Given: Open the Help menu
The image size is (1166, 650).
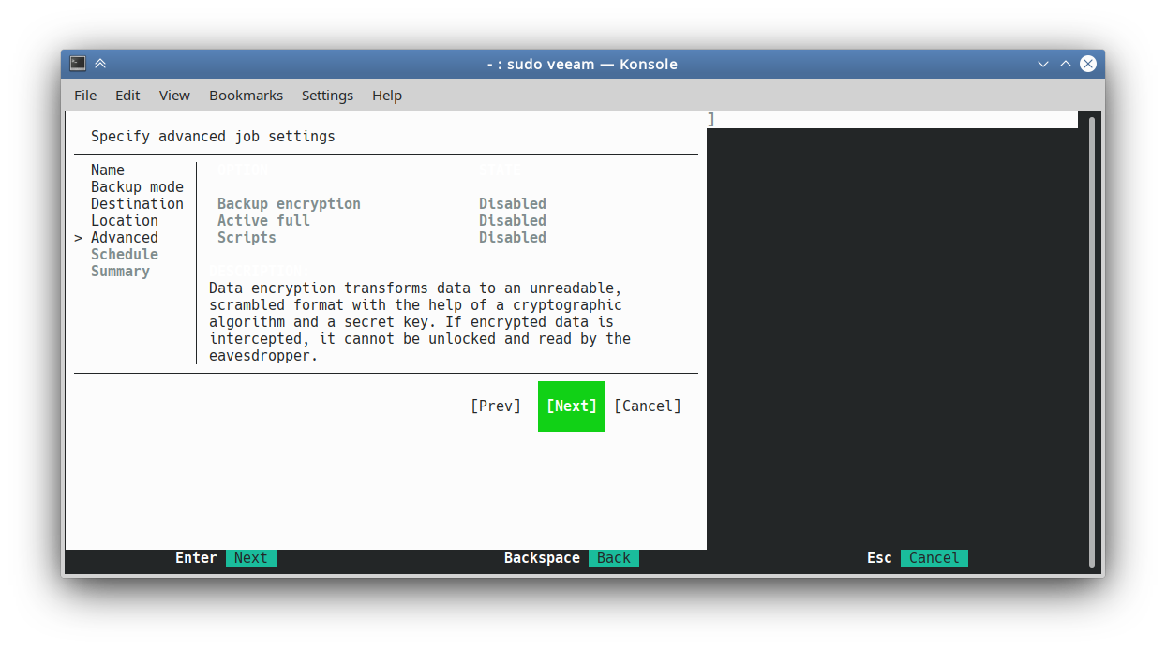Looking at the screenshot, I should tap(386, 96).
